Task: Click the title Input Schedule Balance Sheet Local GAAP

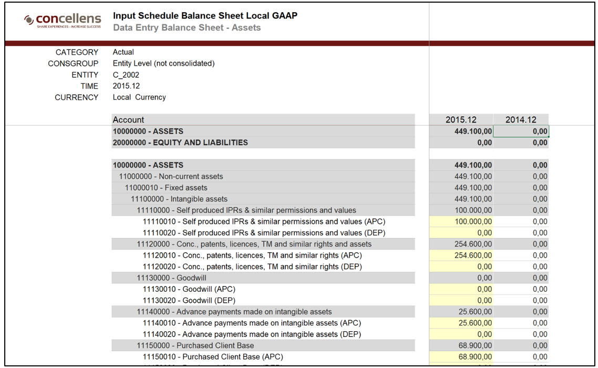Action: (x=205, y=16)
